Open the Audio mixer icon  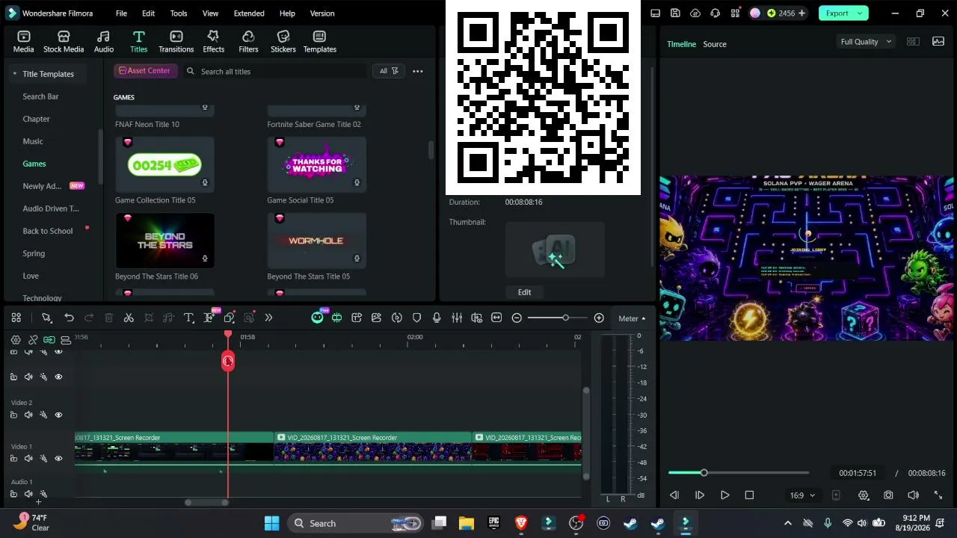tap(457, 318)
